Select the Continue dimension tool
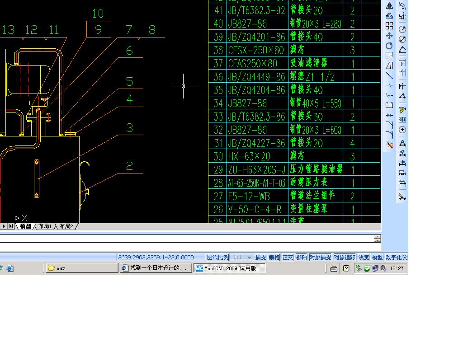This screenshot has height=347, width=463. click(x=402, y=73)
